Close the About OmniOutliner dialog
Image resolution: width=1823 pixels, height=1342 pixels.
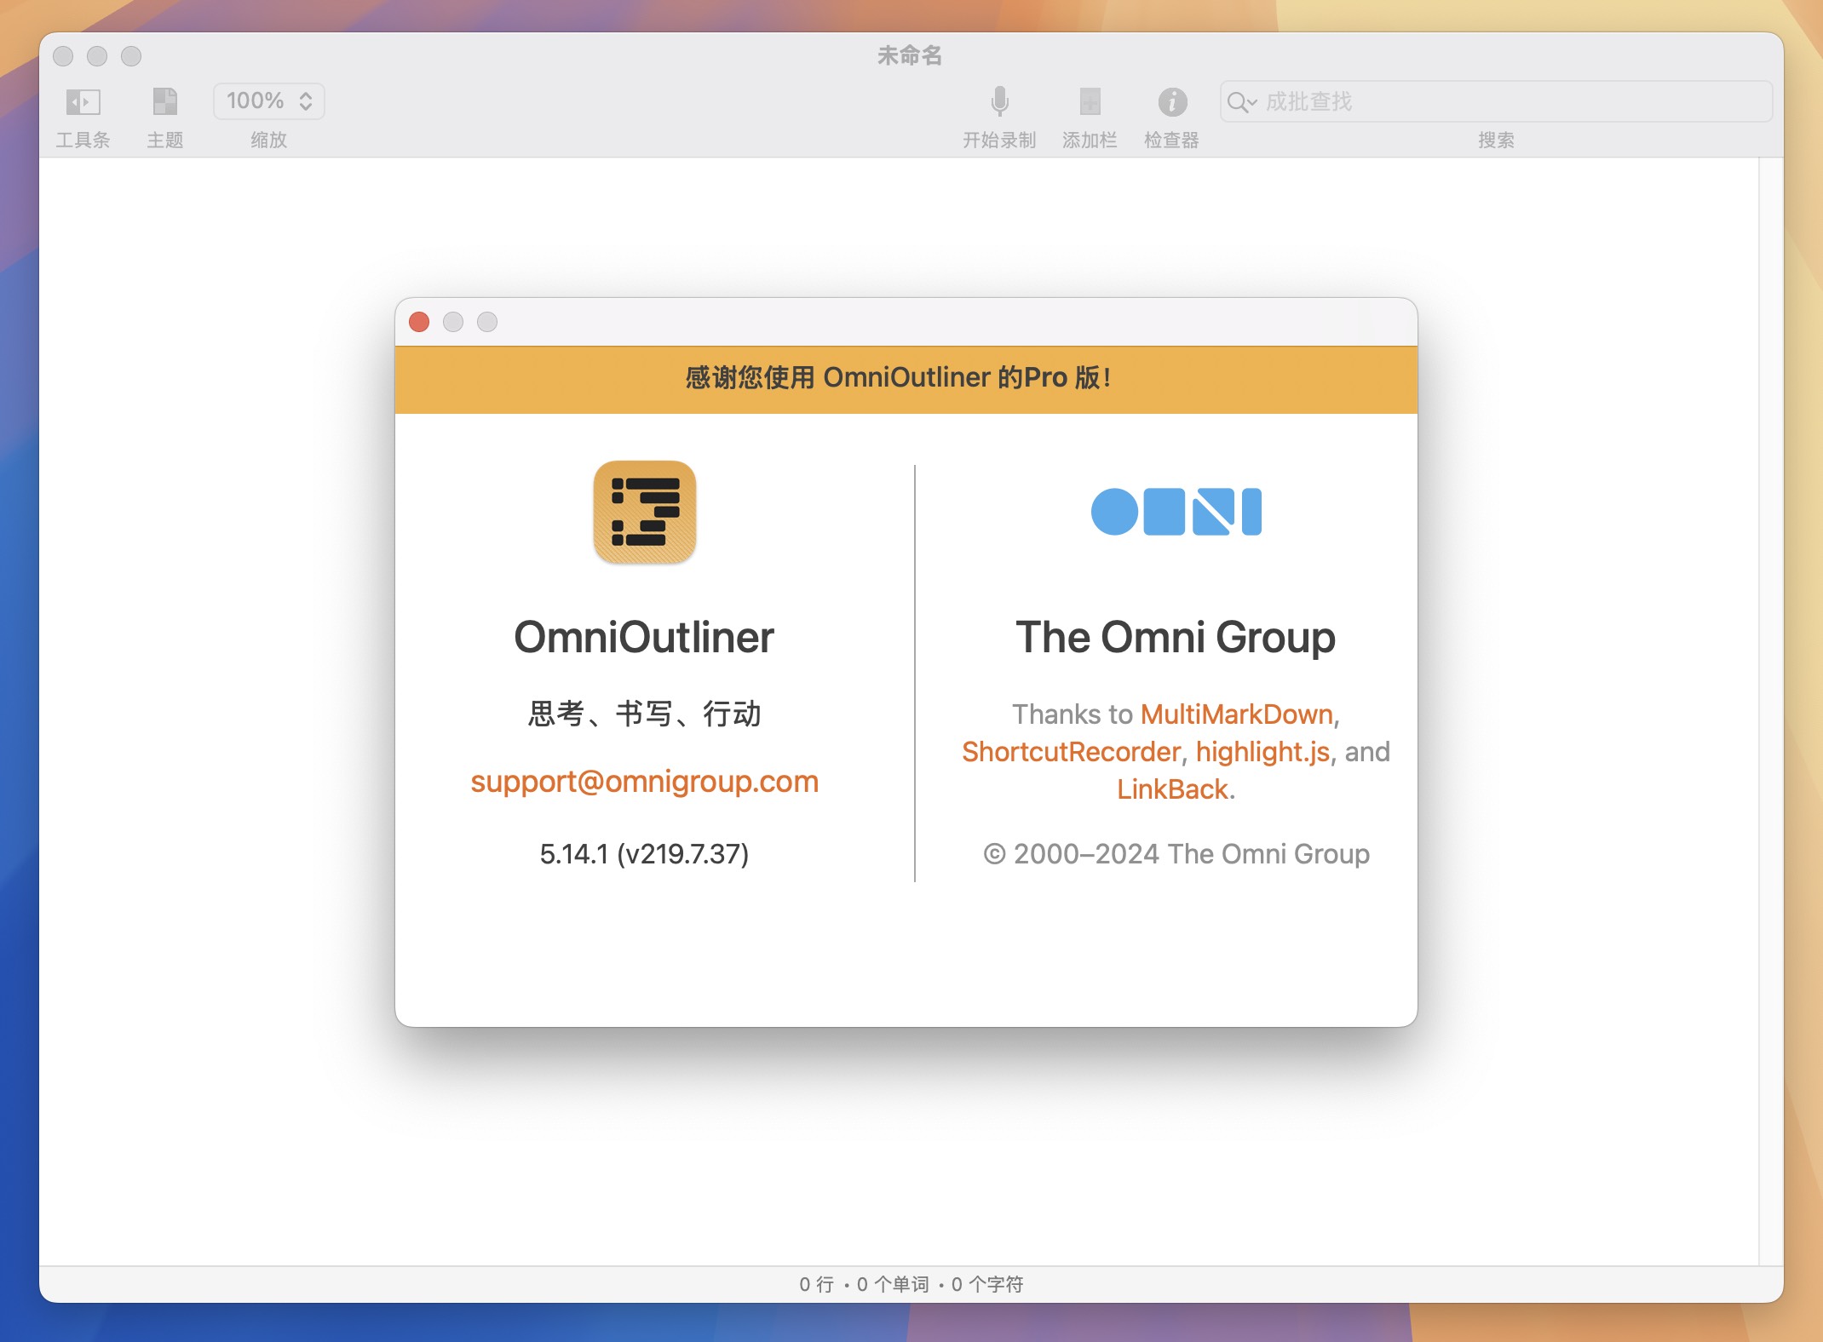click(x=419, y=322)
